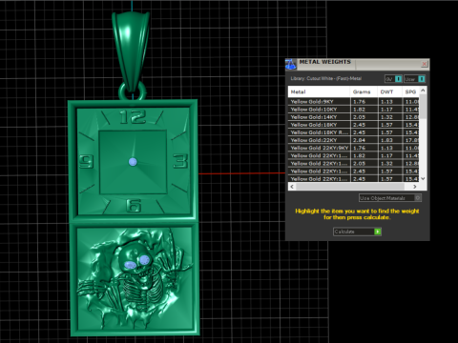This screenshot has width=458, height=343.
Task: Click the number 6 on the clock face
Action: click(134, 206)
